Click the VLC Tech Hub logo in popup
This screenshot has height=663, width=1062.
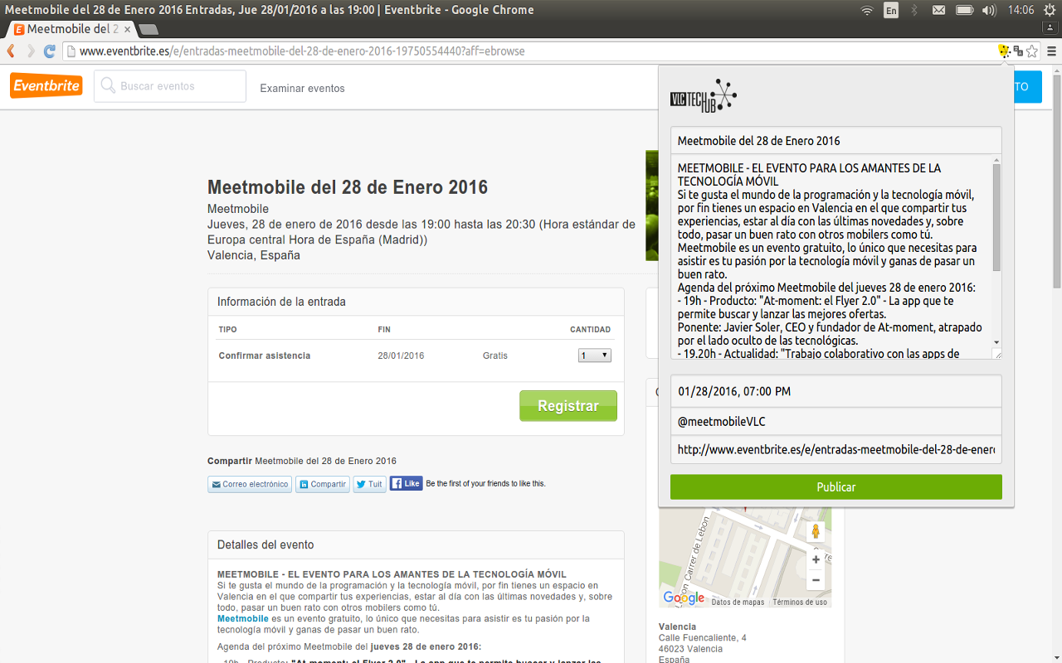[x=704, y=96]
